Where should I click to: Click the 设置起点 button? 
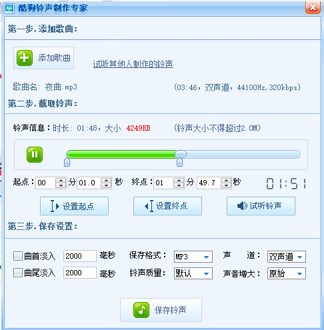click(x=74, y=206)
